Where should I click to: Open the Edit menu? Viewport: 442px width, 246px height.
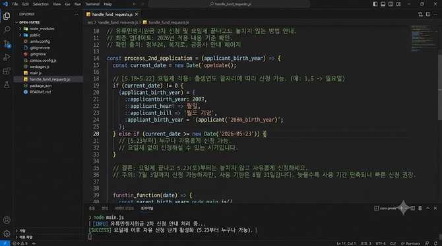pos(25,4)
